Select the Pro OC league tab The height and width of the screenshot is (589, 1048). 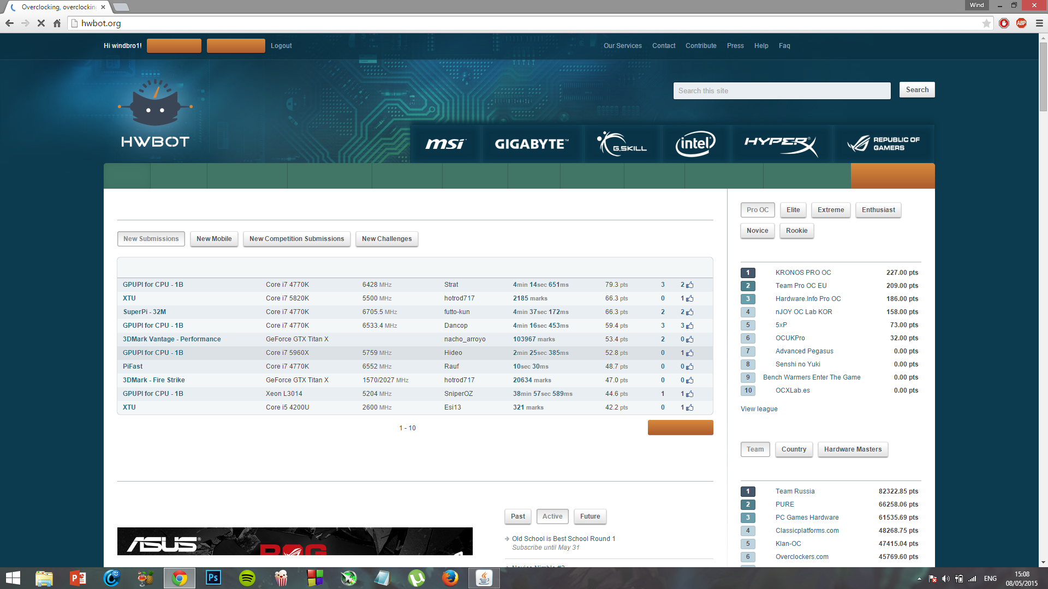pyautogui.click(x=758, y=210)
